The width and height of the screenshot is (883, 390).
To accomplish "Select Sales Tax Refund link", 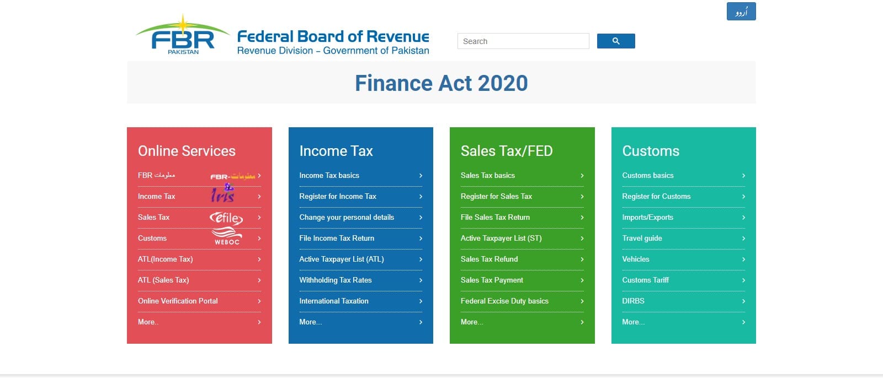I will click(489, 259).
